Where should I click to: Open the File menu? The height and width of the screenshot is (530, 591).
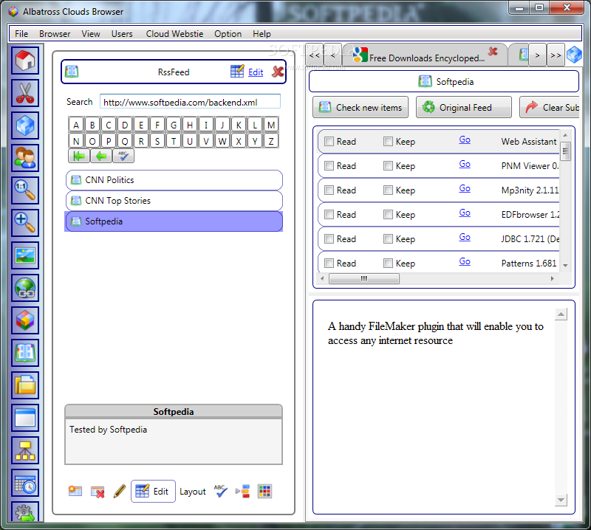(21, 34)
